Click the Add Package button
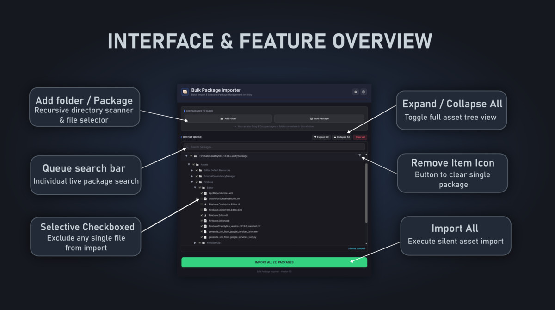The height and width of the screenshot is (310, 555). click(x=319, y=118)
